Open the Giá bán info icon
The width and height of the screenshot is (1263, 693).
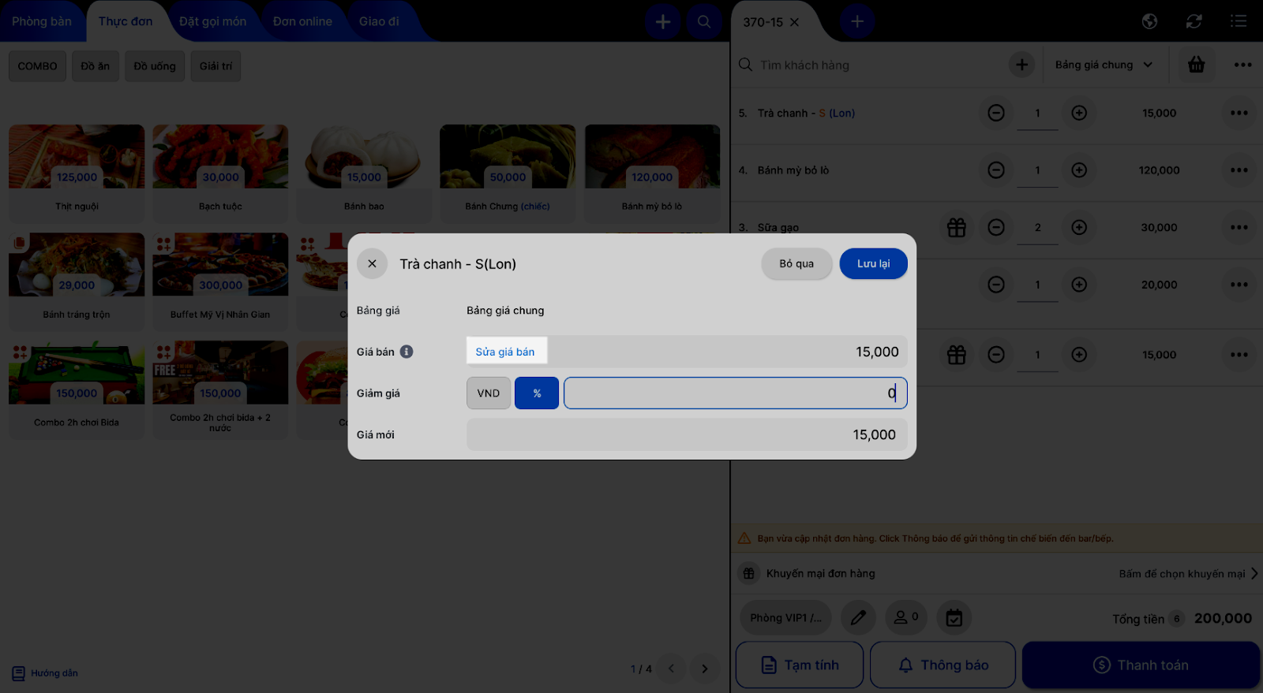[407, 352]
